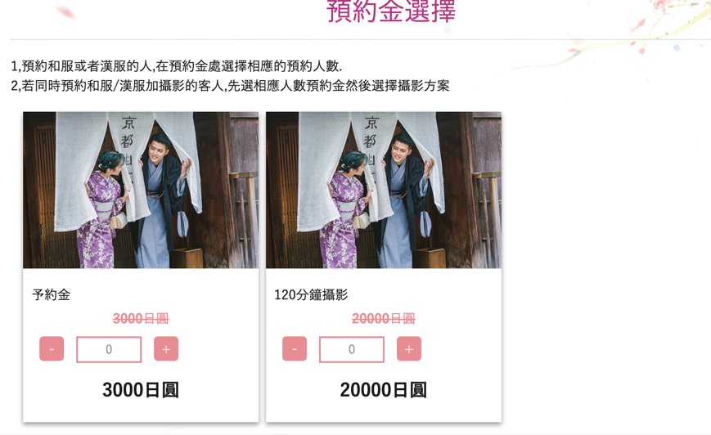Increase 予約金 quantity with the plus button
Screen dimensions: 711x435
point(166,349)
